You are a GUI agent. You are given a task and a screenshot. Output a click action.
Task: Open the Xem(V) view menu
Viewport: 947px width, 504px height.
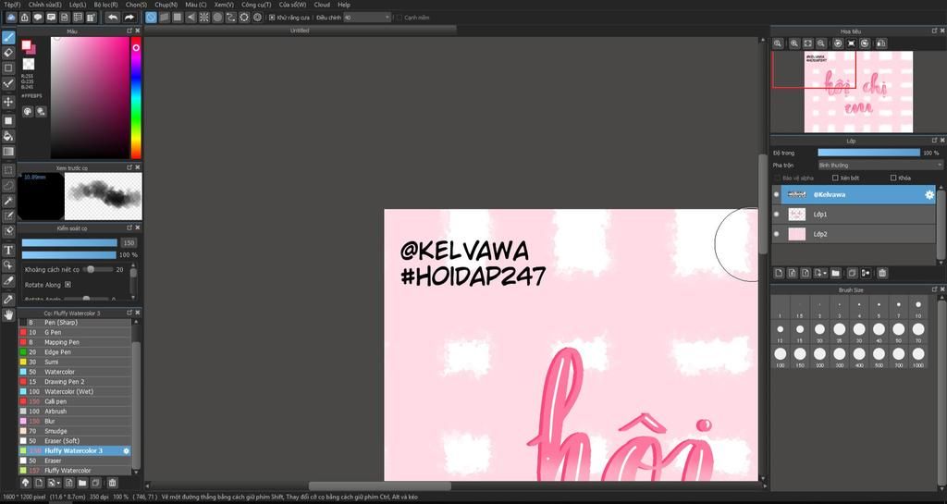coord(224,5)
